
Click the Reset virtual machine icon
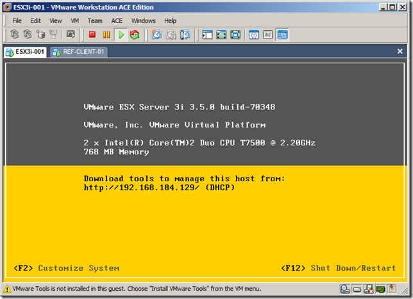coord(134,35)
